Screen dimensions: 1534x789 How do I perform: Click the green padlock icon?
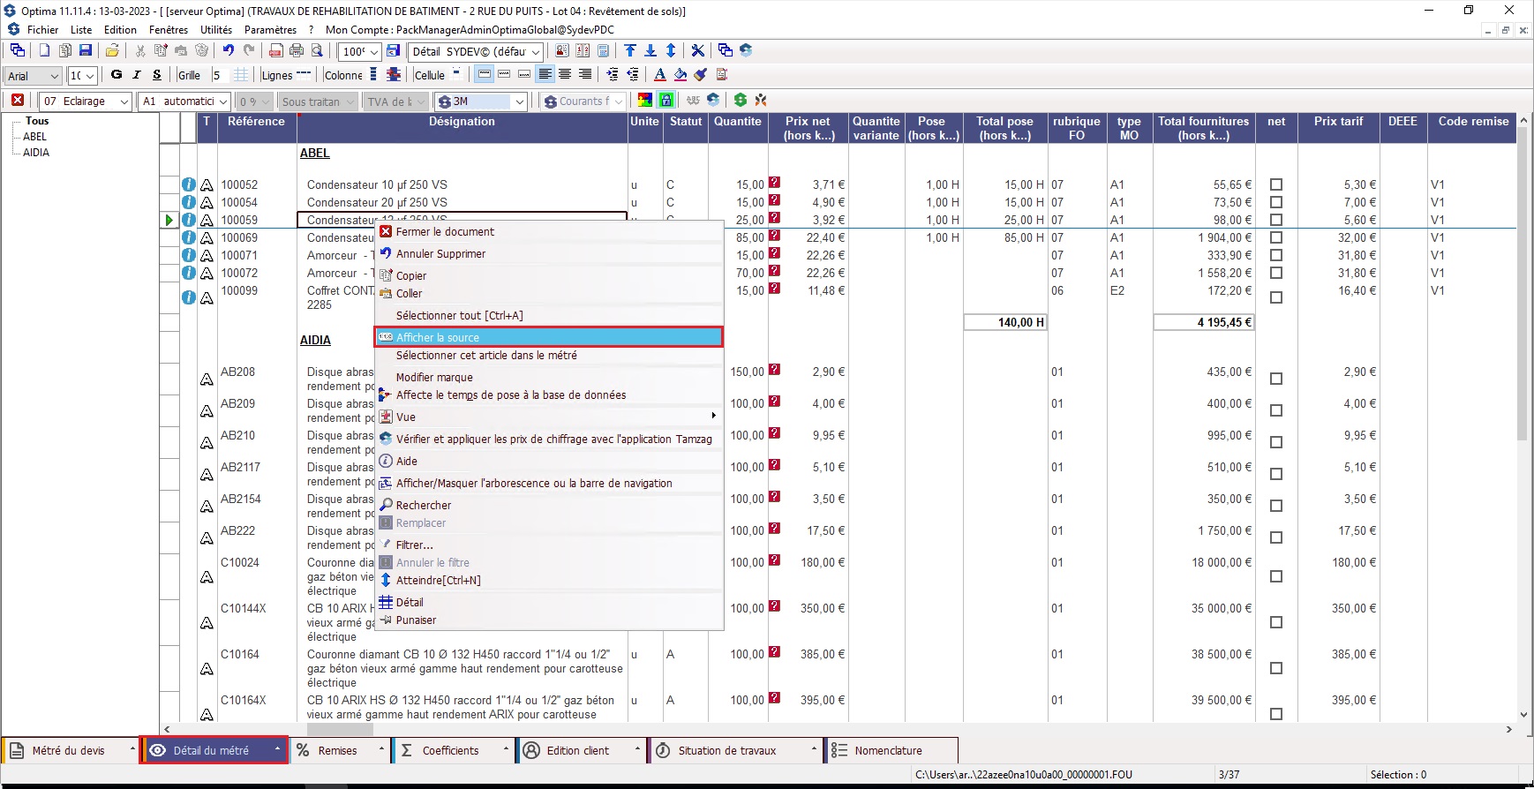(x=666, y=101)
